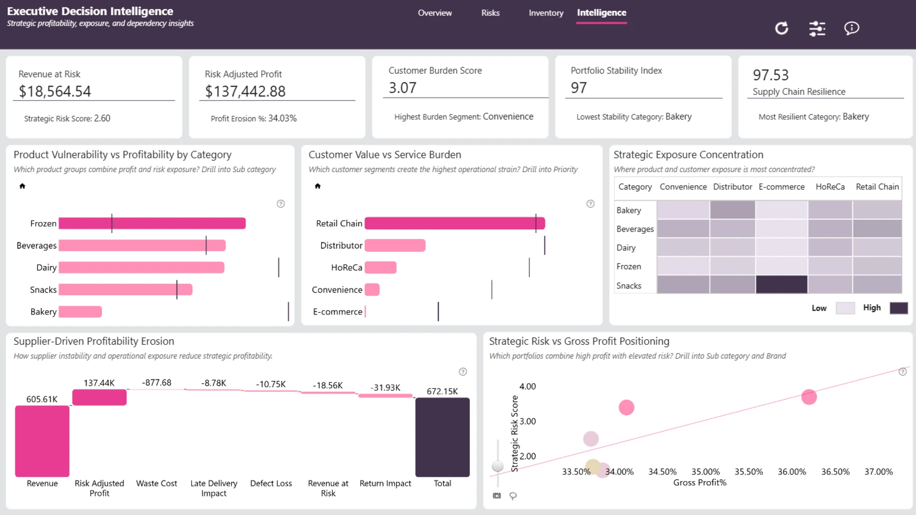Screen dimensions: 916x515
Task: Click the -31.93K waterfall data label
Action: (385, 387)
